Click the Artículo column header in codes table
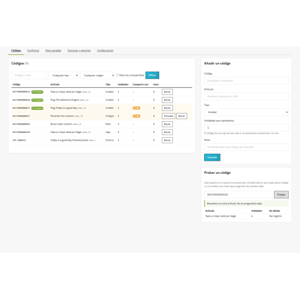Image resolution: width=300 pixels, height=300 pixels. [55, 84]
